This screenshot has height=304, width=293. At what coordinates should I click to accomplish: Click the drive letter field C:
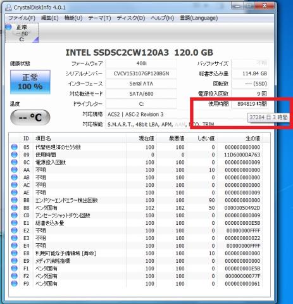tap(141, 104)
